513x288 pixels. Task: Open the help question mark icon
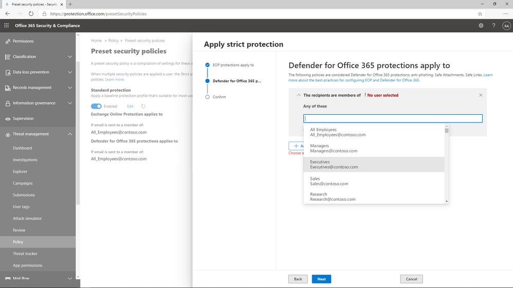point(493,26)
